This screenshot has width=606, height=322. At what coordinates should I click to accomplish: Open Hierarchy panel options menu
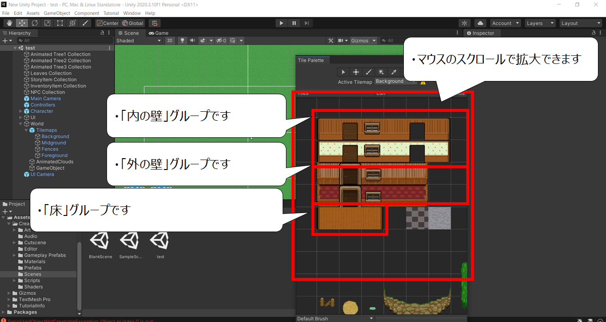pos(109,33)
